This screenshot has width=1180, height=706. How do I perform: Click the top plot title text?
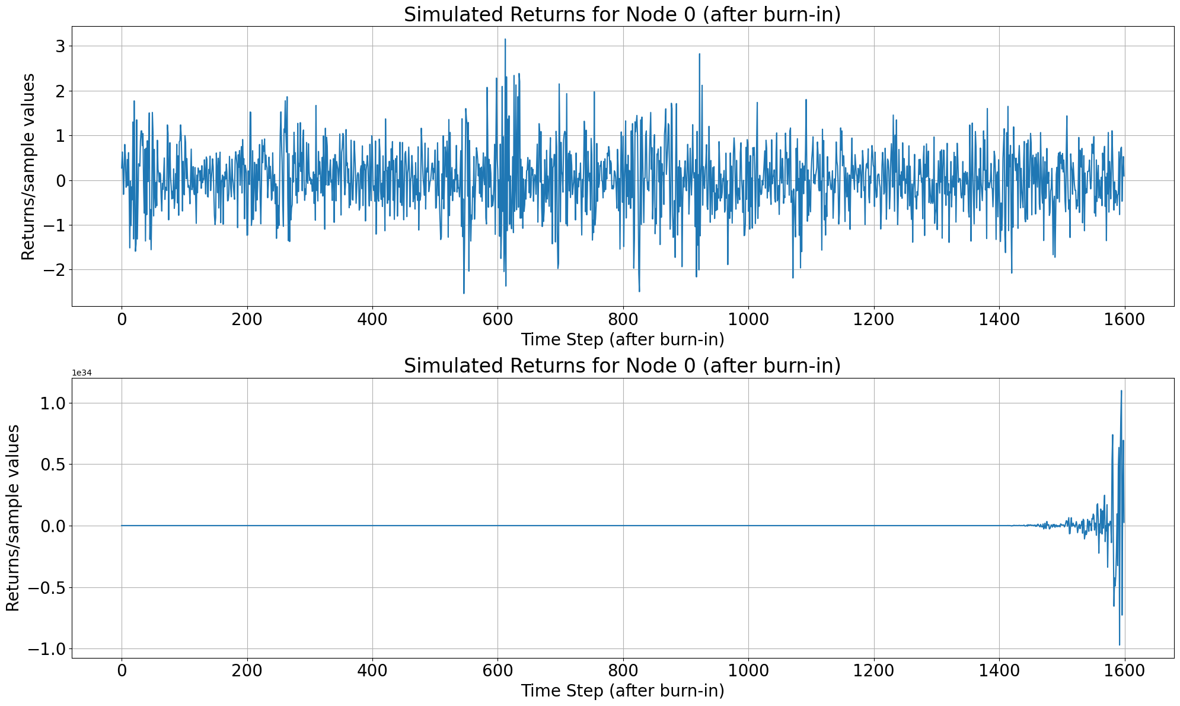click(622, 14)
